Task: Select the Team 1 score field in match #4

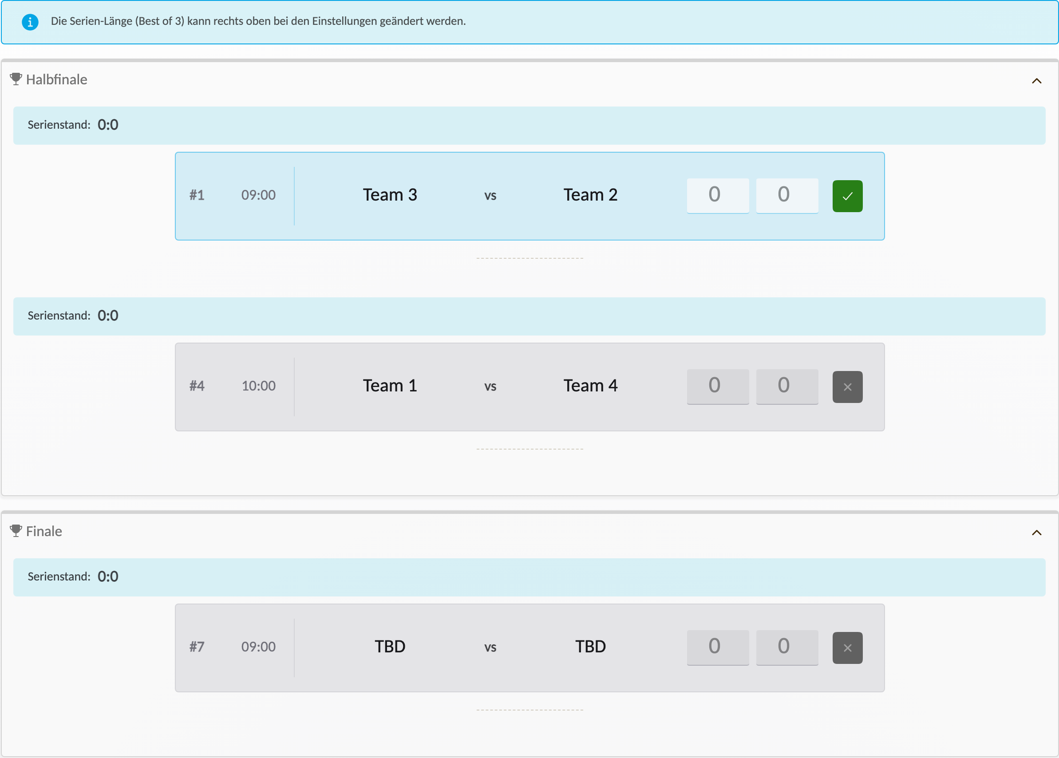Action: 718,387
